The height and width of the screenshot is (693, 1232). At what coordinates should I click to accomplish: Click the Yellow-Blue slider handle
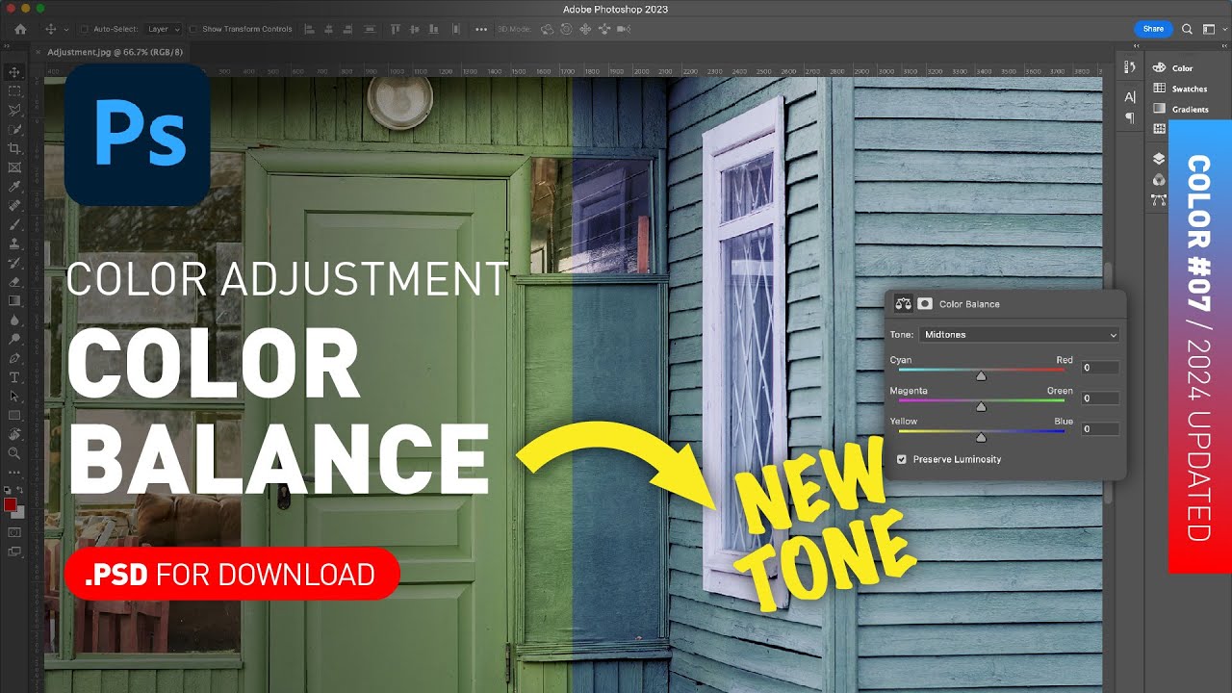(x=981, y=438)
